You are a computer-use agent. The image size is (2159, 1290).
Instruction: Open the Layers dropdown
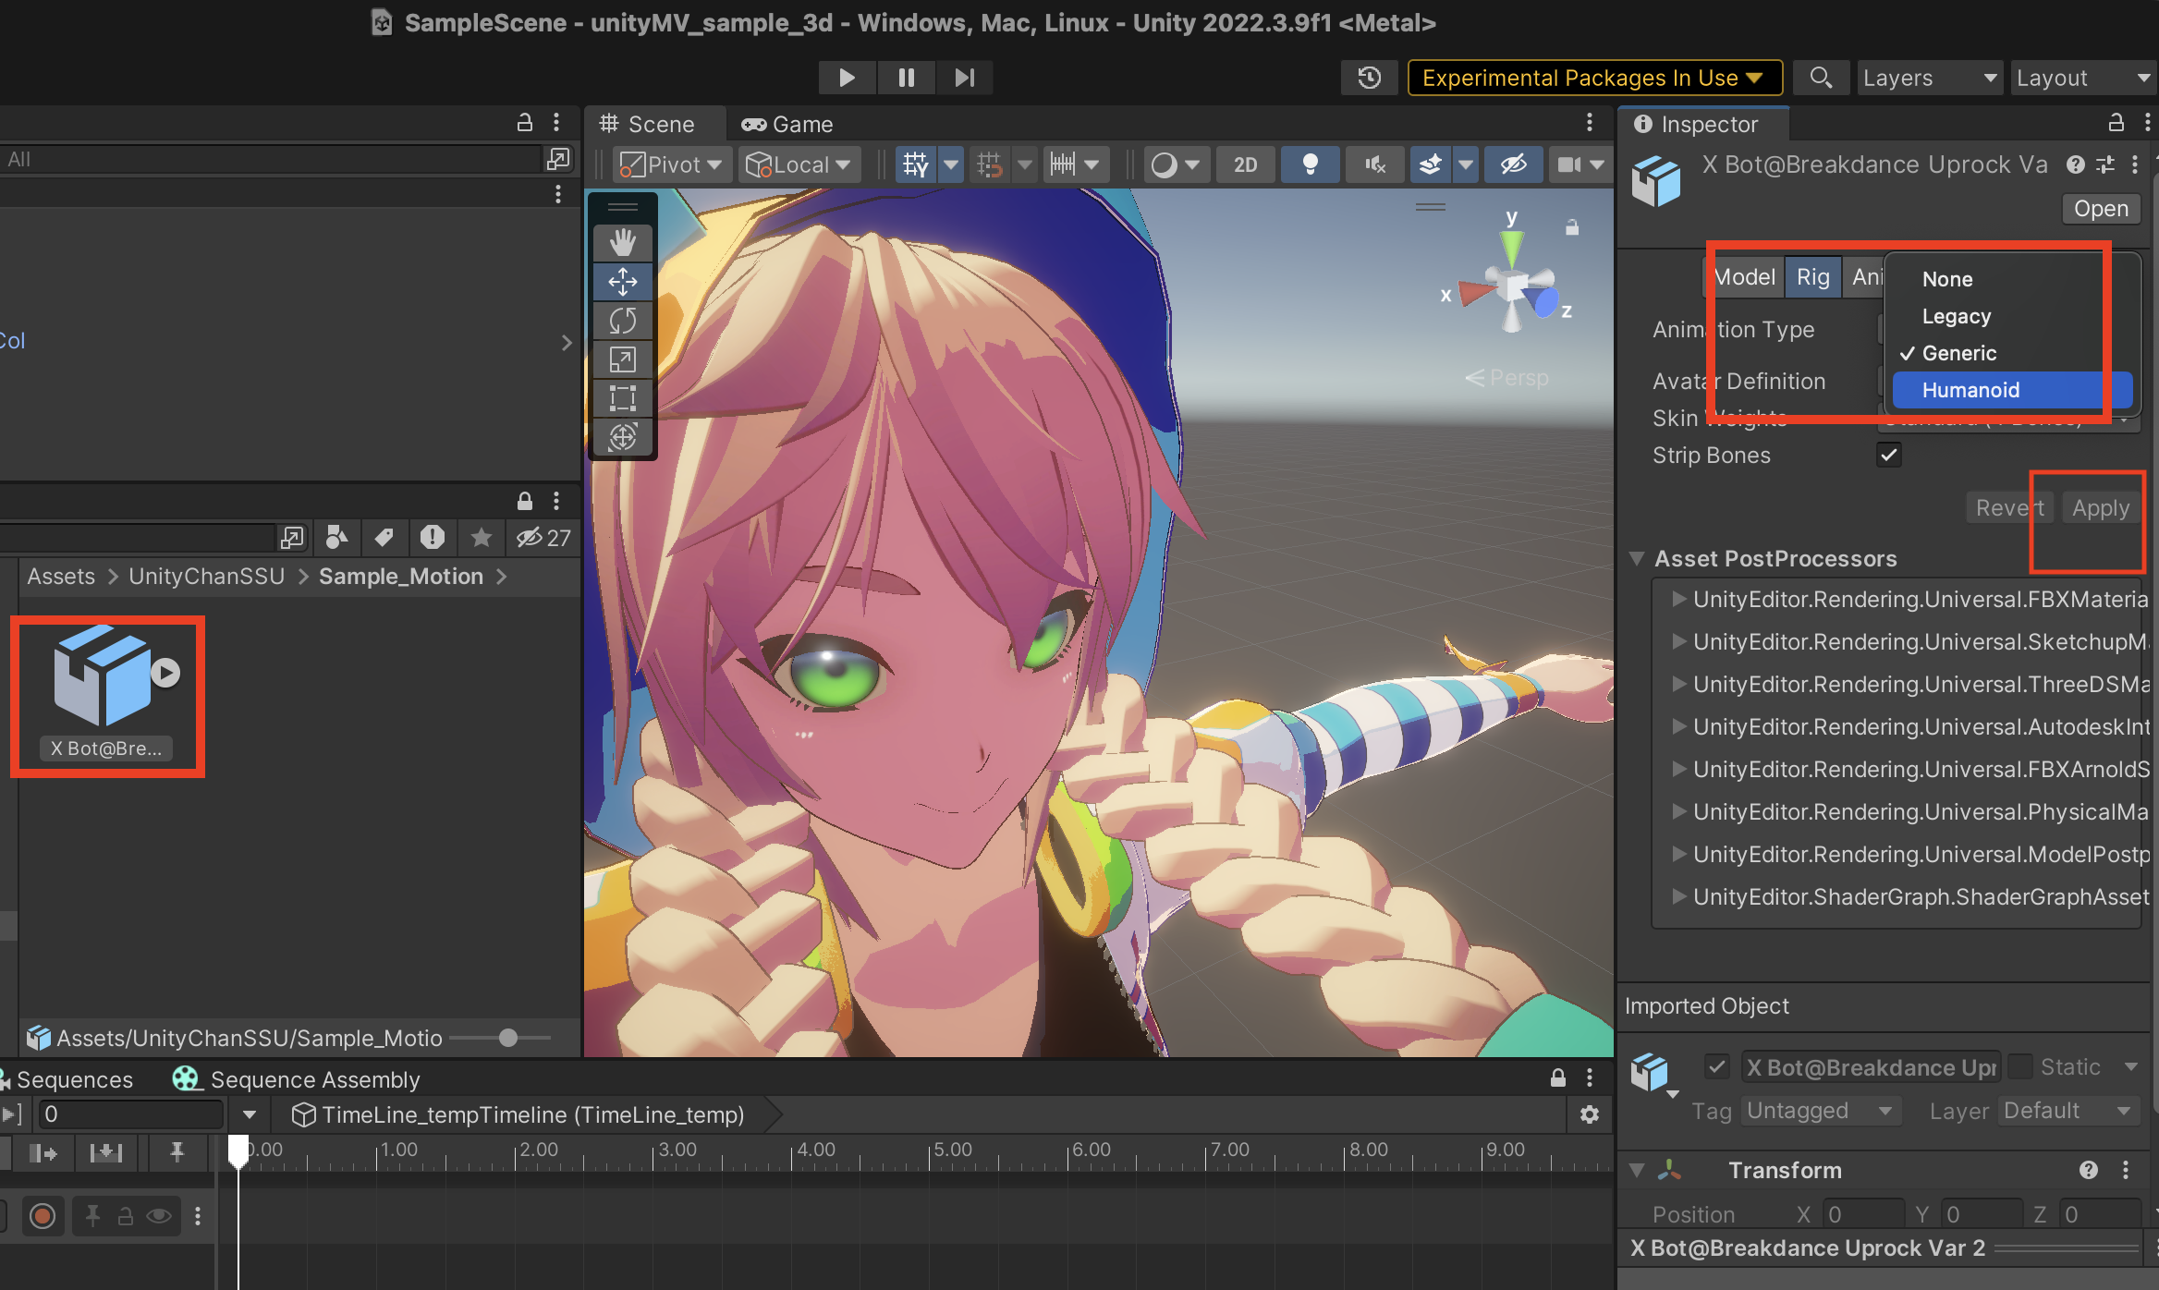tap(1929, 78)
